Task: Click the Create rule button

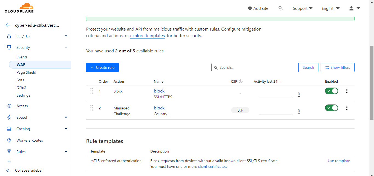Action: (x=102, y=67)
